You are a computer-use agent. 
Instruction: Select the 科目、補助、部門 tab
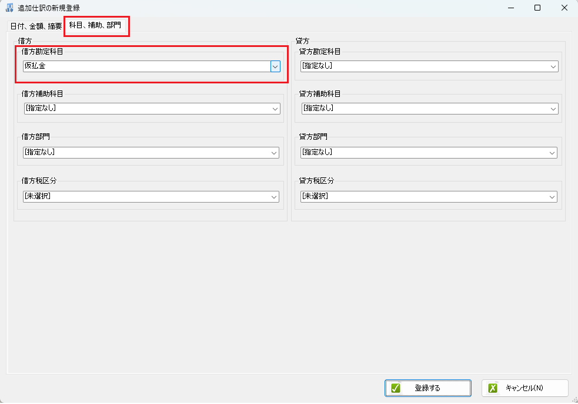click(x=95, y=25)
